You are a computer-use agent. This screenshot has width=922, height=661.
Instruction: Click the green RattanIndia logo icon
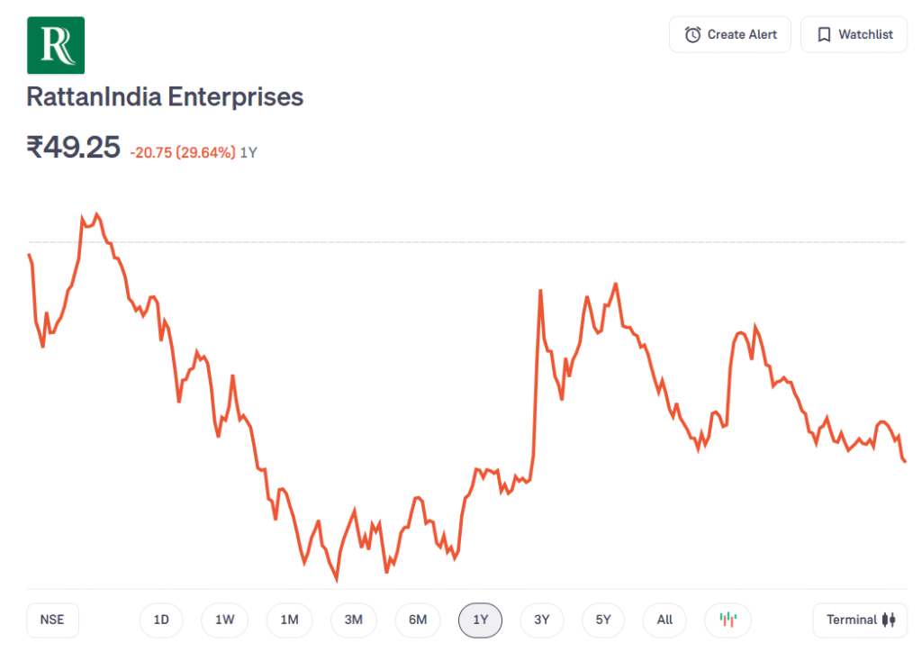56,44
